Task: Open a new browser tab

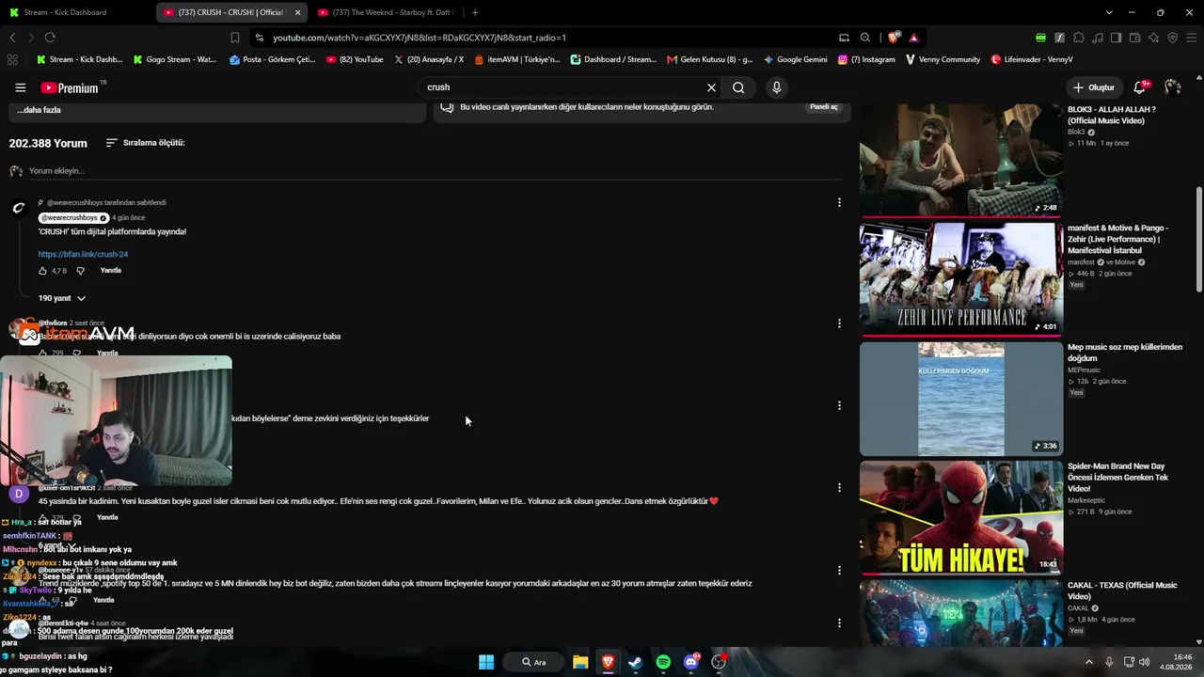Action: [475, 12]
